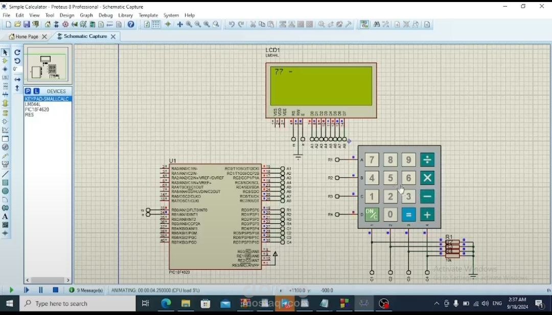Pause the animation simulation
552x315 pixels.
pos(40,290)
